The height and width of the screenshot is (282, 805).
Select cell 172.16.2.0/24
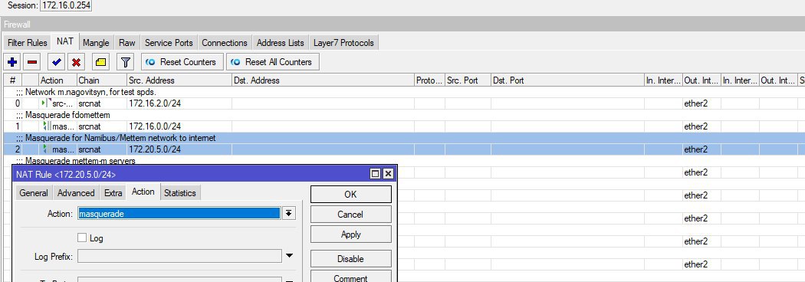tap(155, 103)
